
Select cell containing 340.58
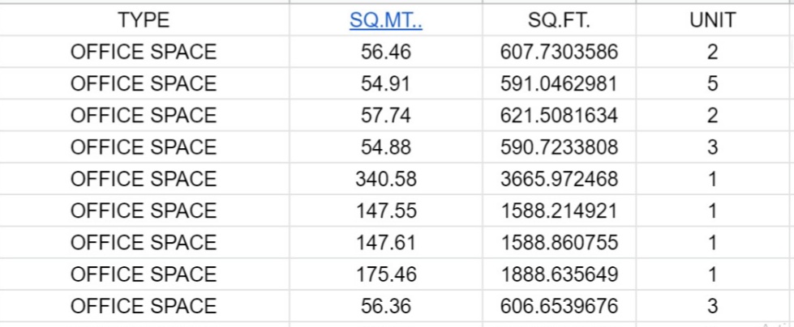386,179
